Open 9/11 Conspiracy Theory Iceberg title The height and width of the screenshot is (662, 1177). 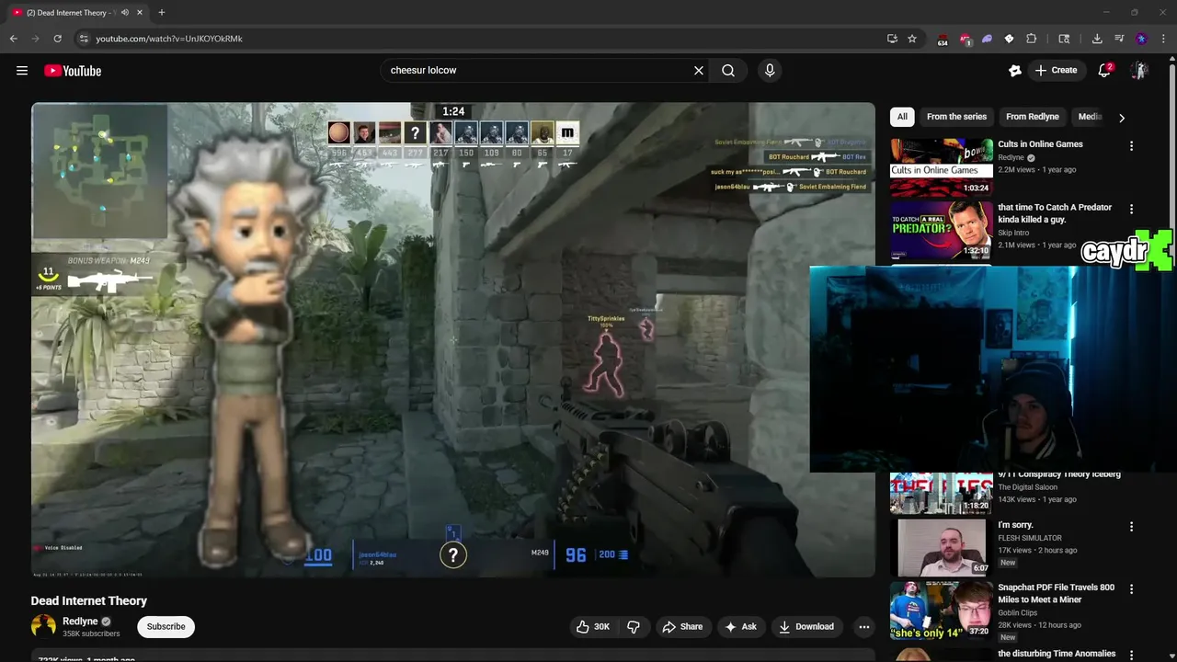[1059, 474]
